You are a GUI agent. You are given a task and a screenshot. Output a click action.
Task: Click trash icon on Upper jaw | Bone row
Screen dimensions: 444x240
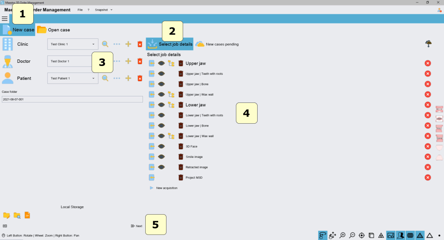coord(181,84)
